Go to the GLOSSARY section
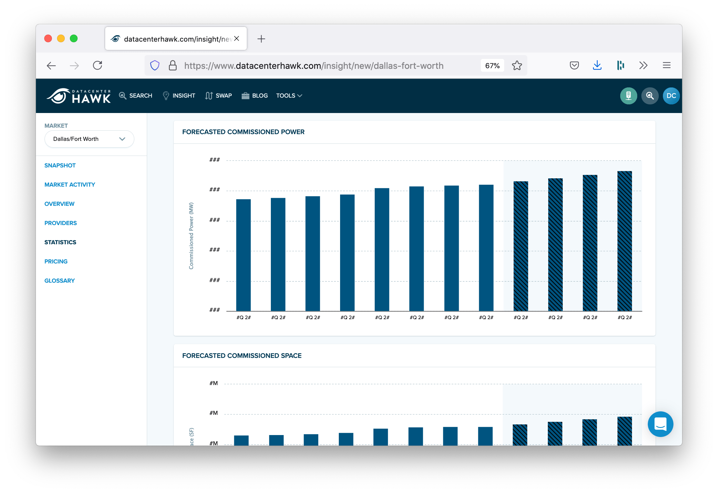The width and height of the screenshot is (718, 493). coord(59,281)
